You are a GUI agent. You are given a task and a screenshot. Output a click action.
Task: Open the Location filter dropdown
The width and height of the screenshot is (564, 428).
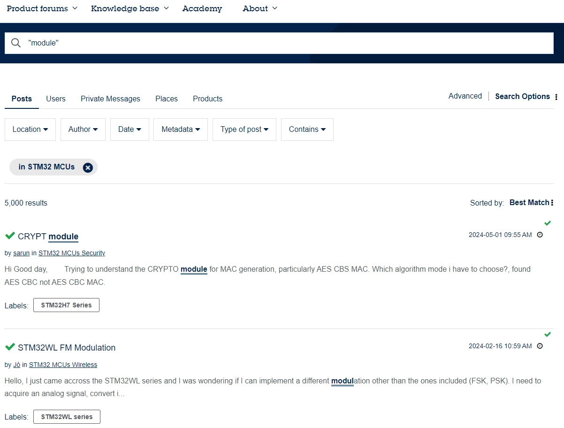pyautogui.click(x=30, y=130)
